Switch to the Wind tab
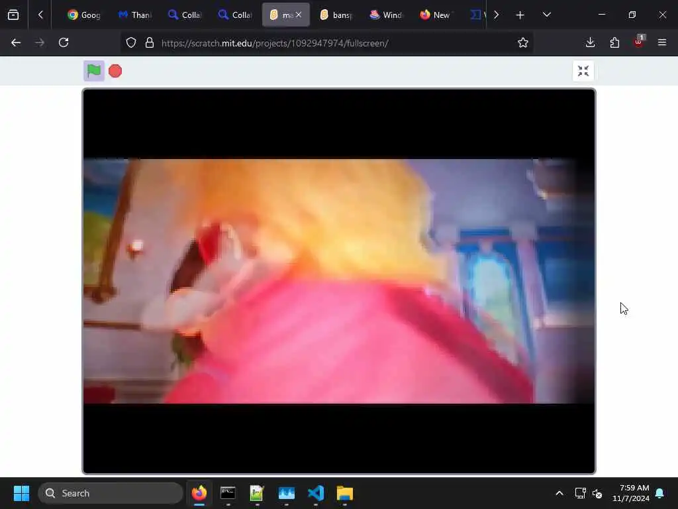This screenshot has height=509, width=678. point(386,15)
